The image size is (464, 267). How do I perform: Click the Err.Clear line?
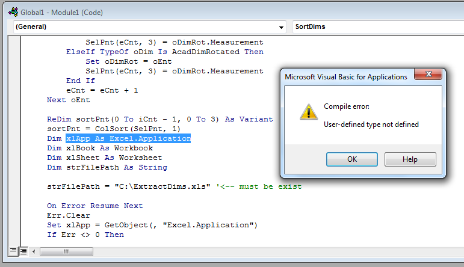69,215
